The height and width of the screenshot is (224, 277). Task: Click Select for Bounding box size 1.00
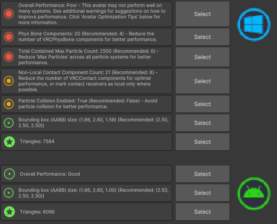[203, 193]
